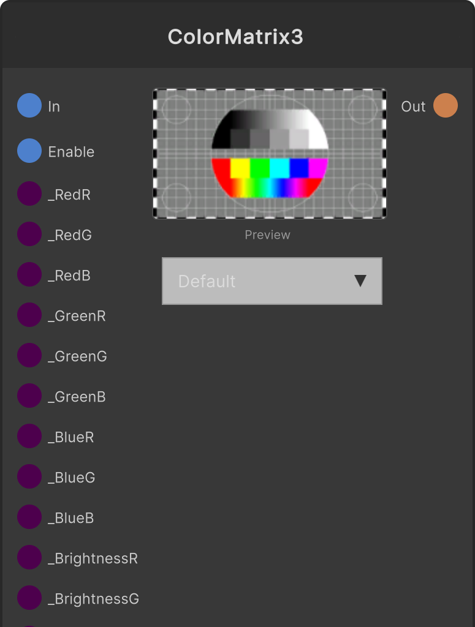The height and width of the screenshot is (627, 475).
Task: Click the _GreenG purple port
Action: tap(29, 355)
